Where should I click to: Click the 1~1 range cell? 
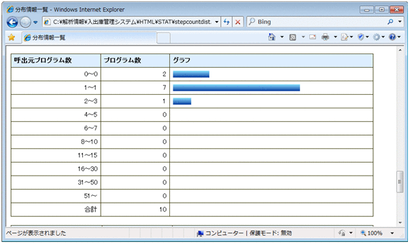(x=56, y=87)
